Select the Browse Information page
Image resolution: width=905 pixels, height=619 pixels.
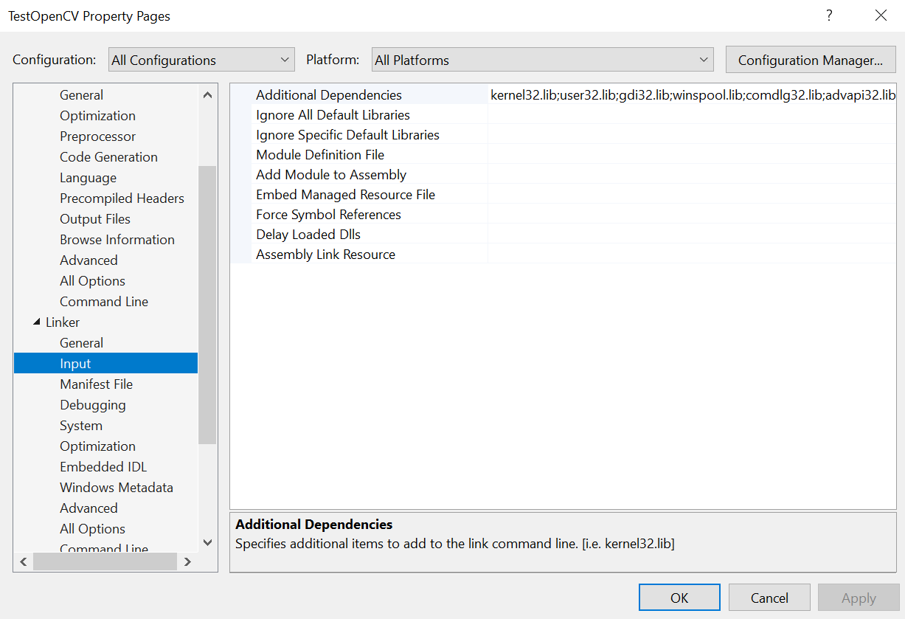tap(117, 239)
